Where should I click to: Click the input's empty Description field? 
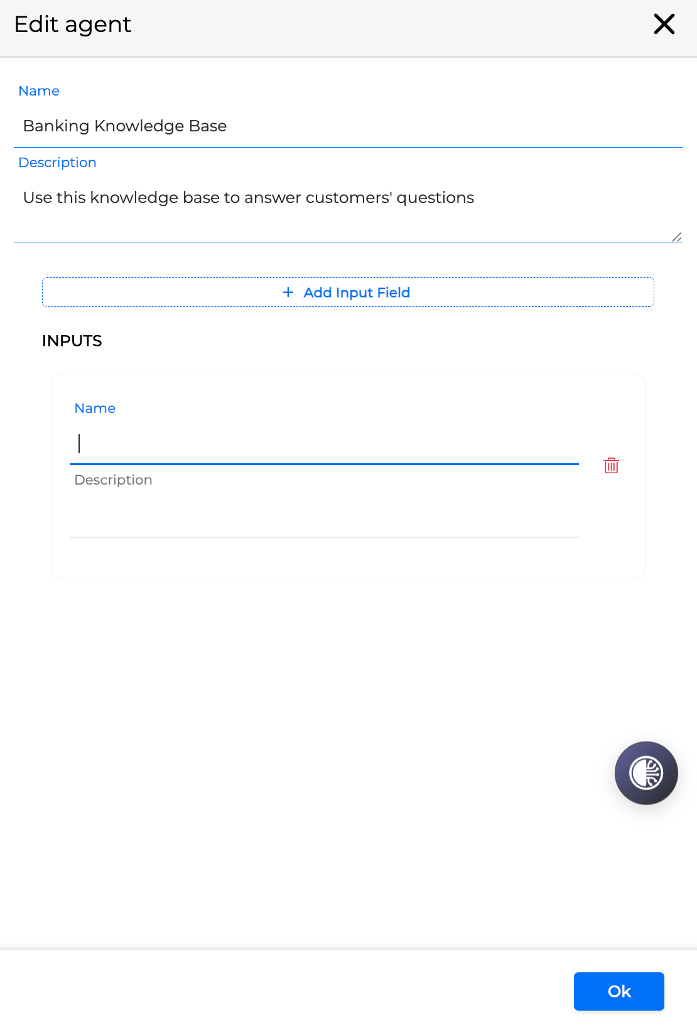point(324,515)
